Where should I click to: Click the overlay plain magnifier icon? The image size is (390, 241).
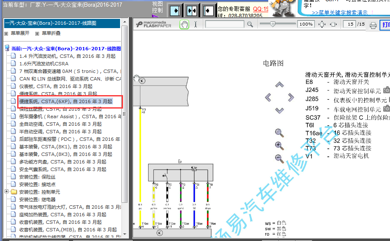tap(279, 133)
